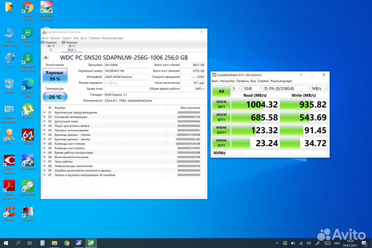Image resolution: width=372 pixels, height=248 pixels.
Task: Click the firmware field 20110006
Action: 126,65
